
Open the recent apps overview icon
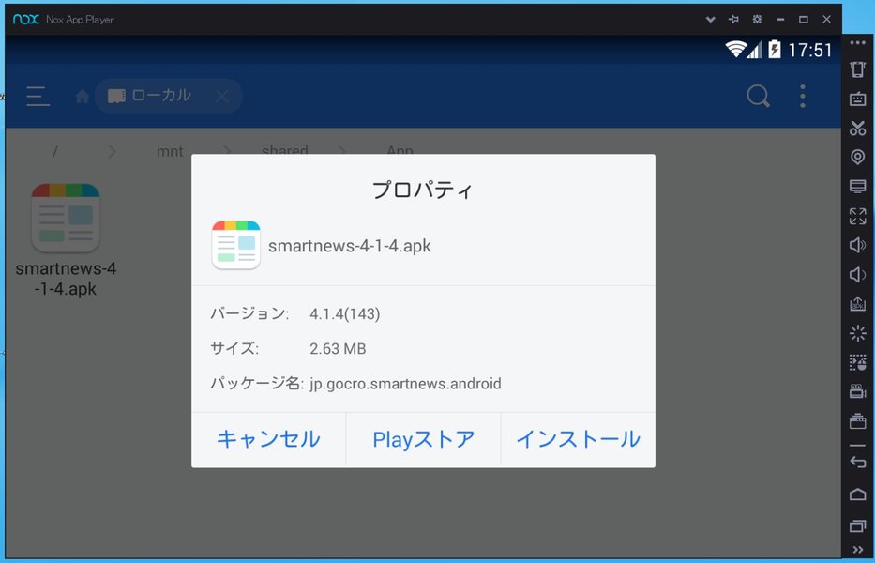point(858,525)
